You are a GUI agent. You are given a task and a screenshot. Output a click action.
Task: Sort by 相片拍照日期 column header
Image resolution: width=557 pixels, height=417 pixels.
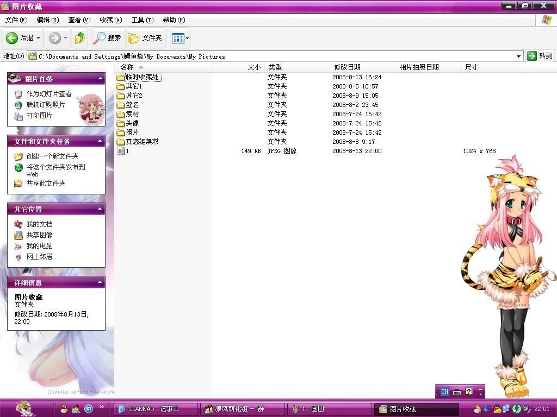tap(429, 67)
